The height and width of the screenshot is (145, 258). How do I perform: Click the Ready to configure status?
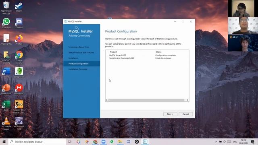coord(163,58)
